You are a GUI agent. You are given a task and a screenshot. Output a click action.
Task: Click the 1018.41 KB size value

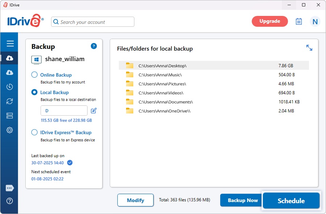289,102
